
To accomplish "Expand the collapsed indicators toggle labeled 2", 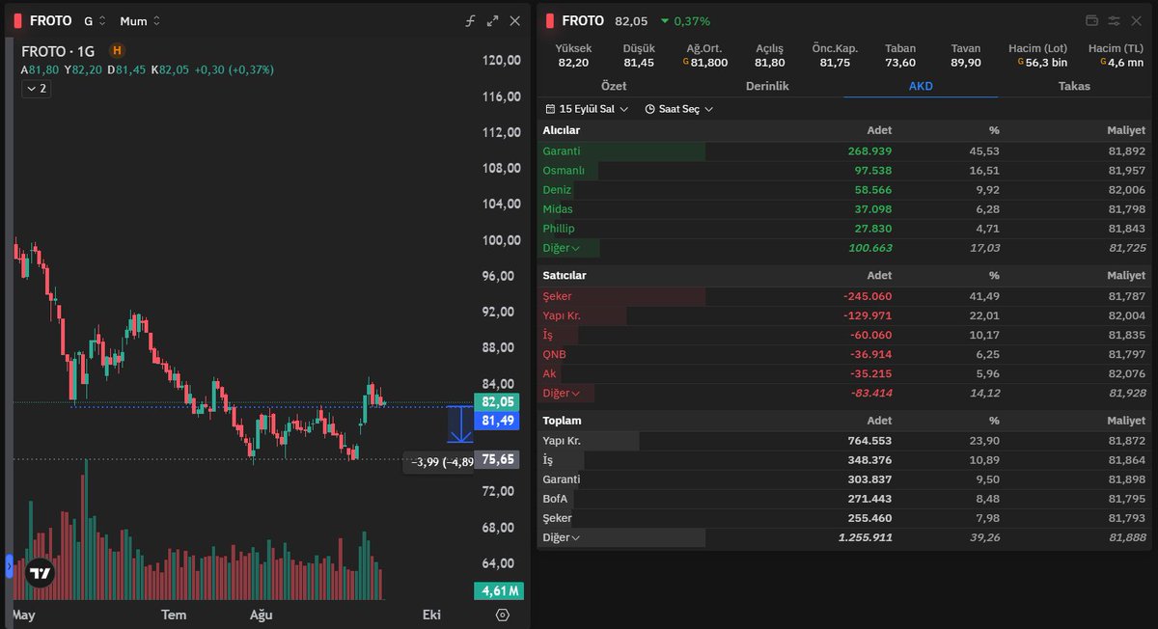I will (36, 89).
